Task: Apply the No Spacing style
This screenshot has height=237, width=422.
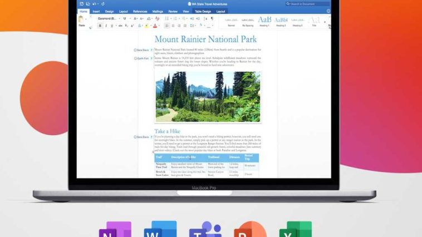Action: (x=248, y=22)
